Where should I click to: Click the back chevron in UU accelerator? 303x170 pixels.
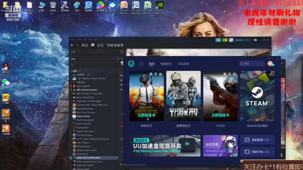coord(141,64)
